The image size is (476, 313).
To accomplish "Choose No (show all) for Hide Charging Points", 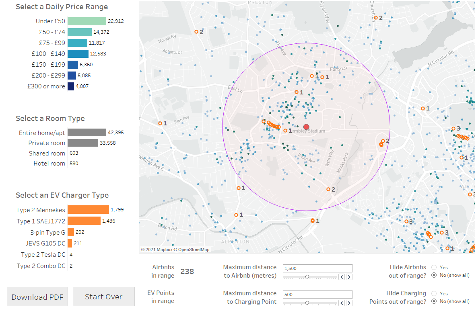I will [x=434, y=301].
